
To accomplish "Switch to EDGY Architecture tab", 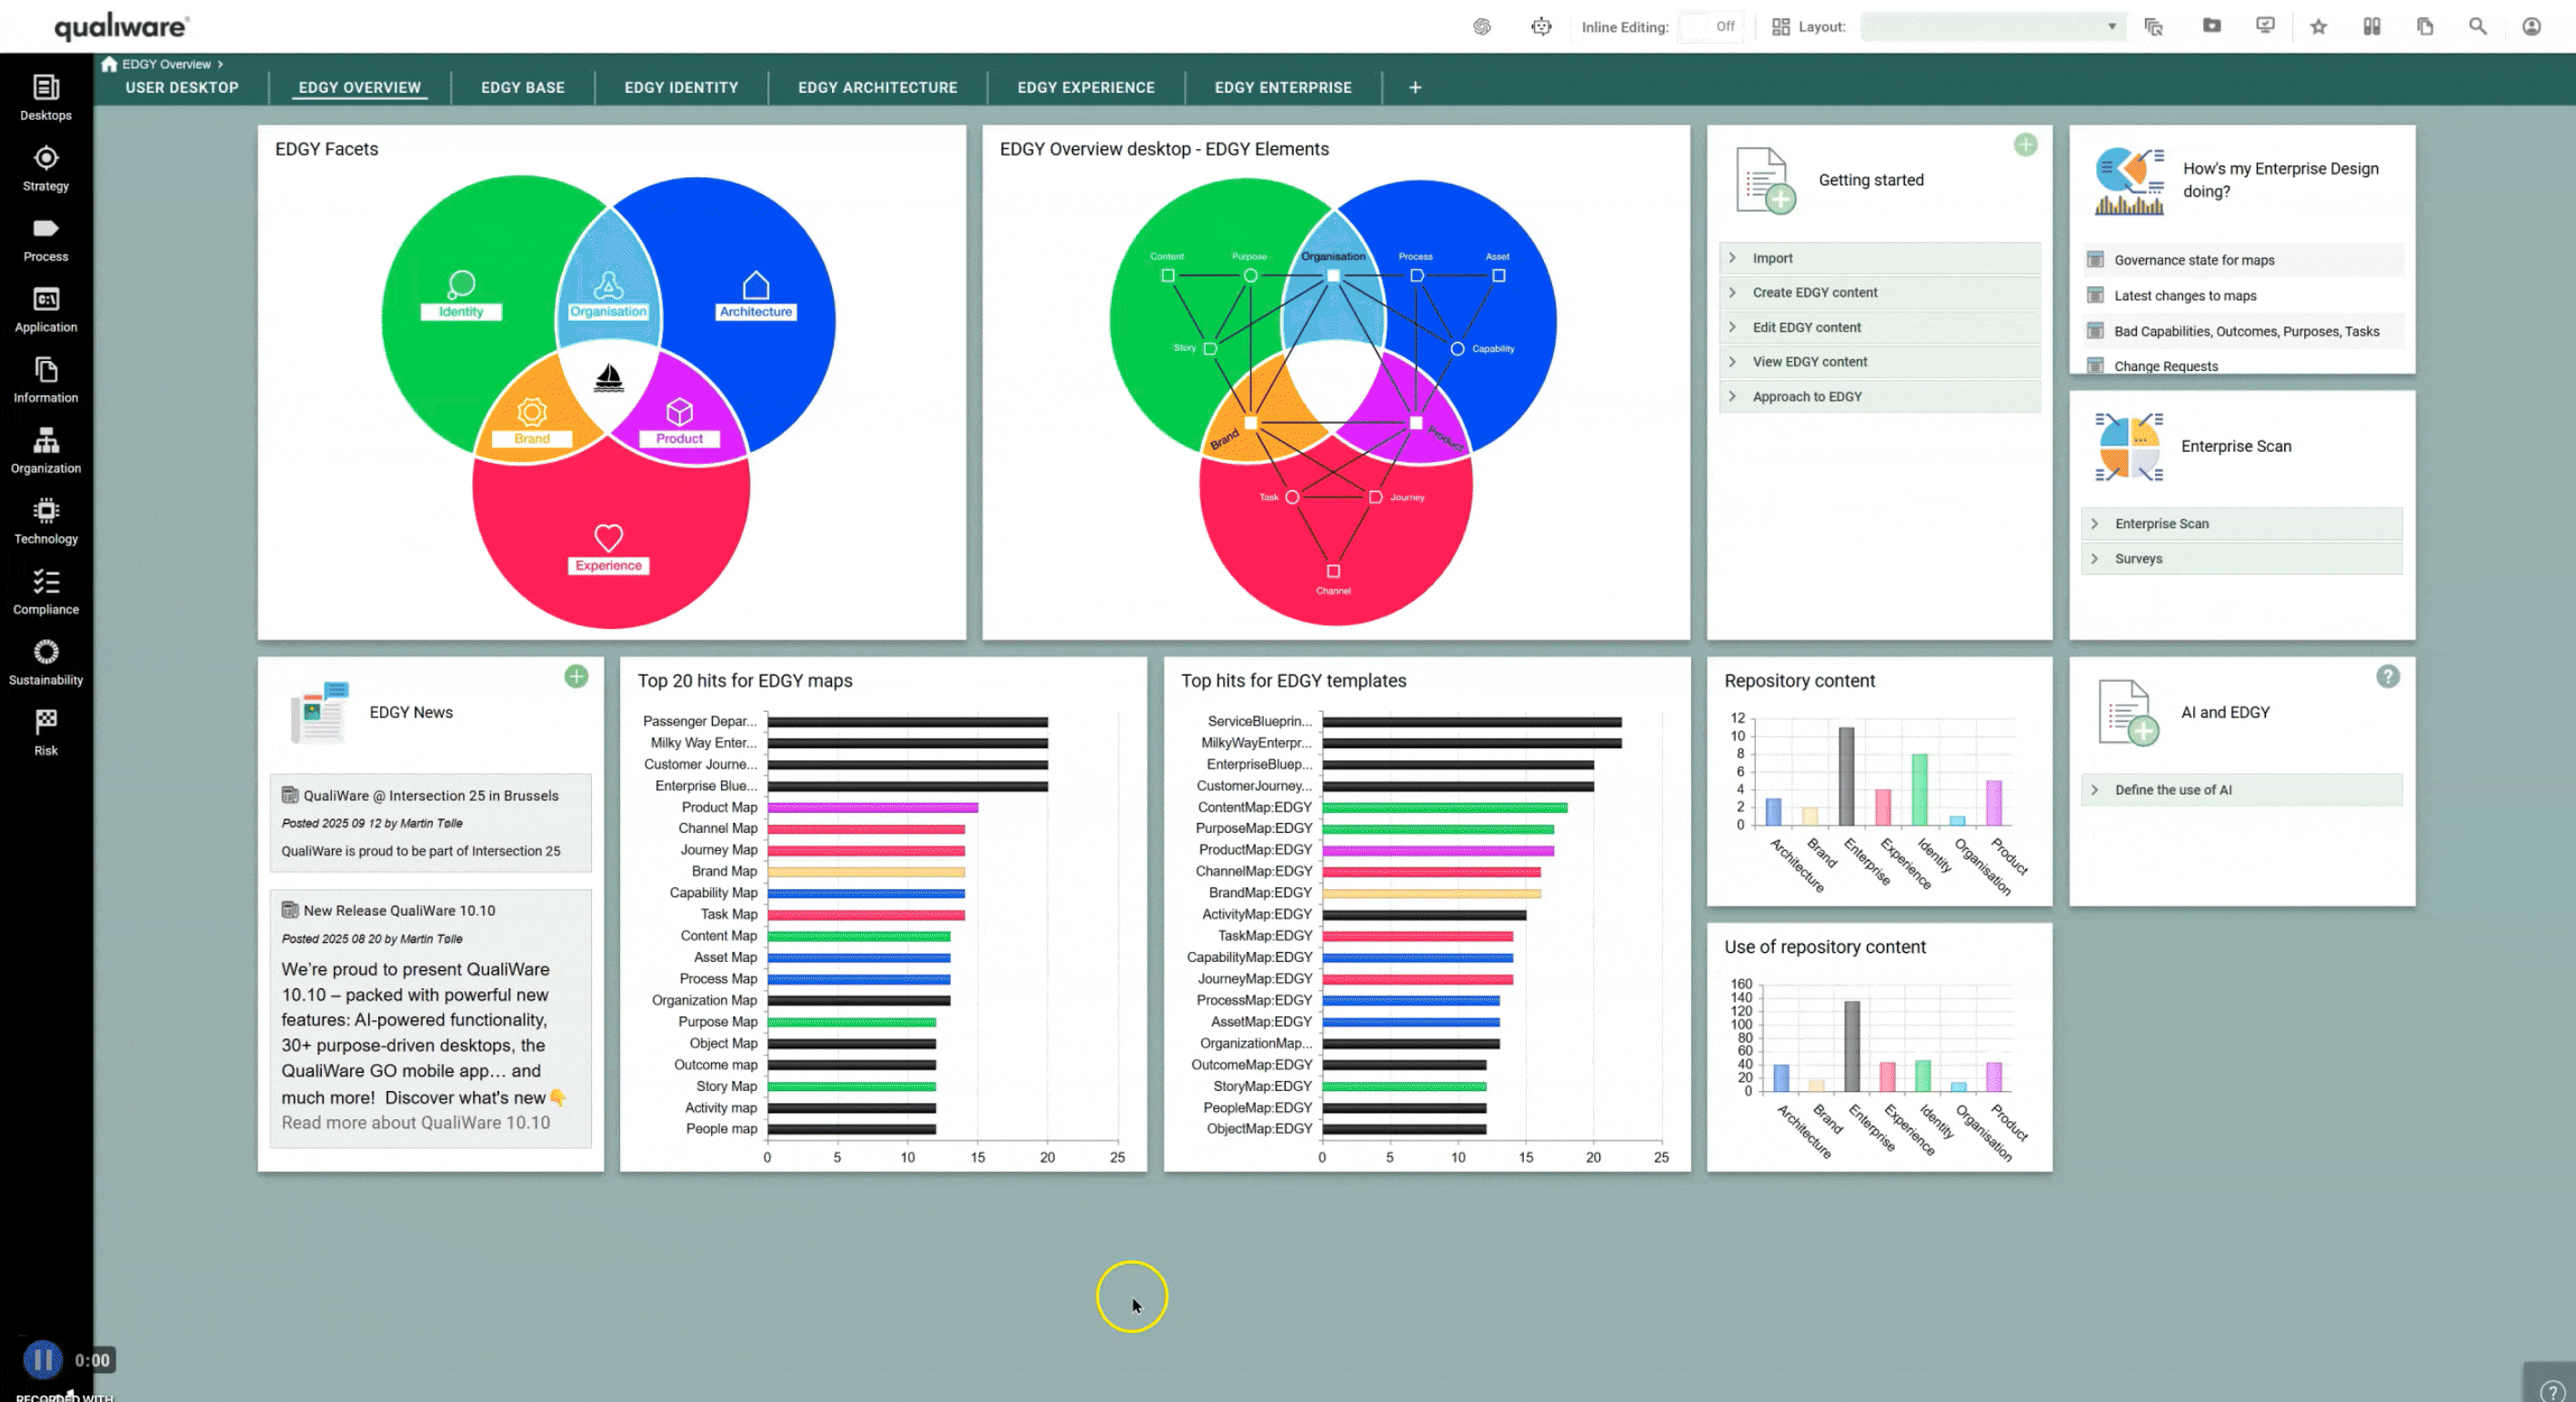I will tap(877, 88).
